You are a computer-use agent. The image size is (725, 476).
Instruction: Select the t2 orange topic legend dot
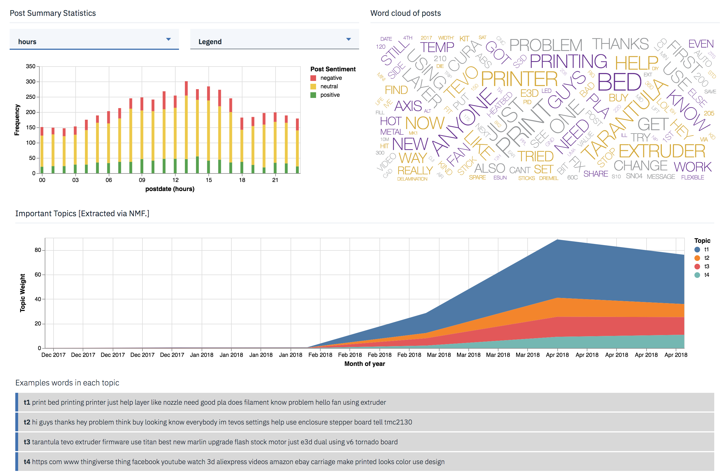[x=697, y=258]
